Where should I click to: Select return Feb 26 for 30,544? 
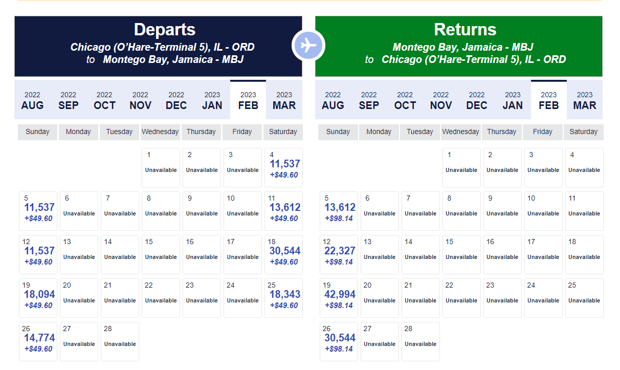339,342
